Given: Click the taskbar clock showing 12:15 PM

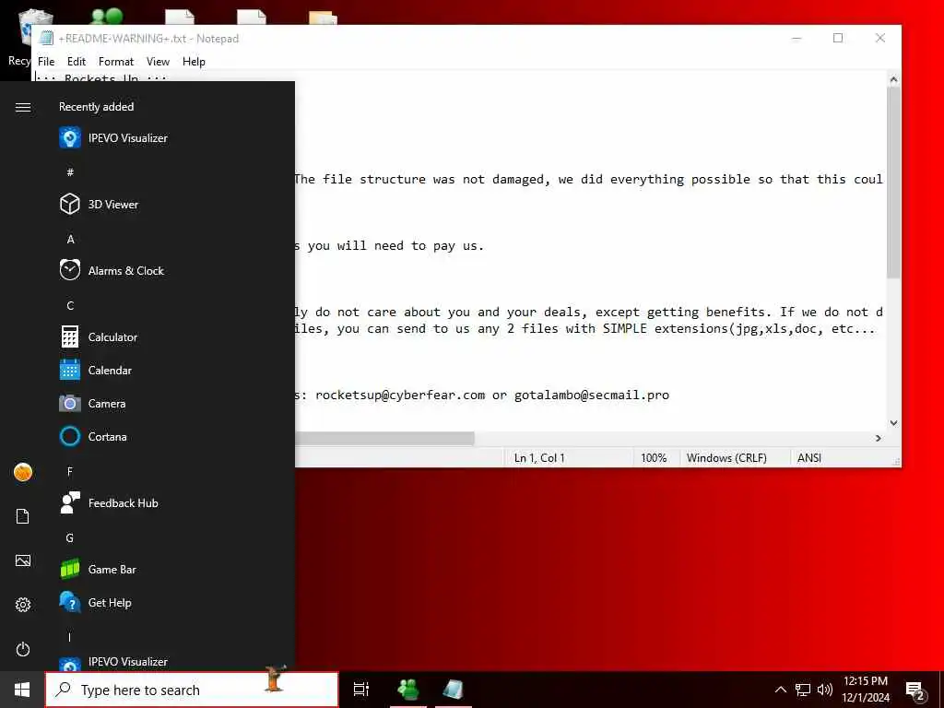Looking at the screenshot, I should 865,690.
